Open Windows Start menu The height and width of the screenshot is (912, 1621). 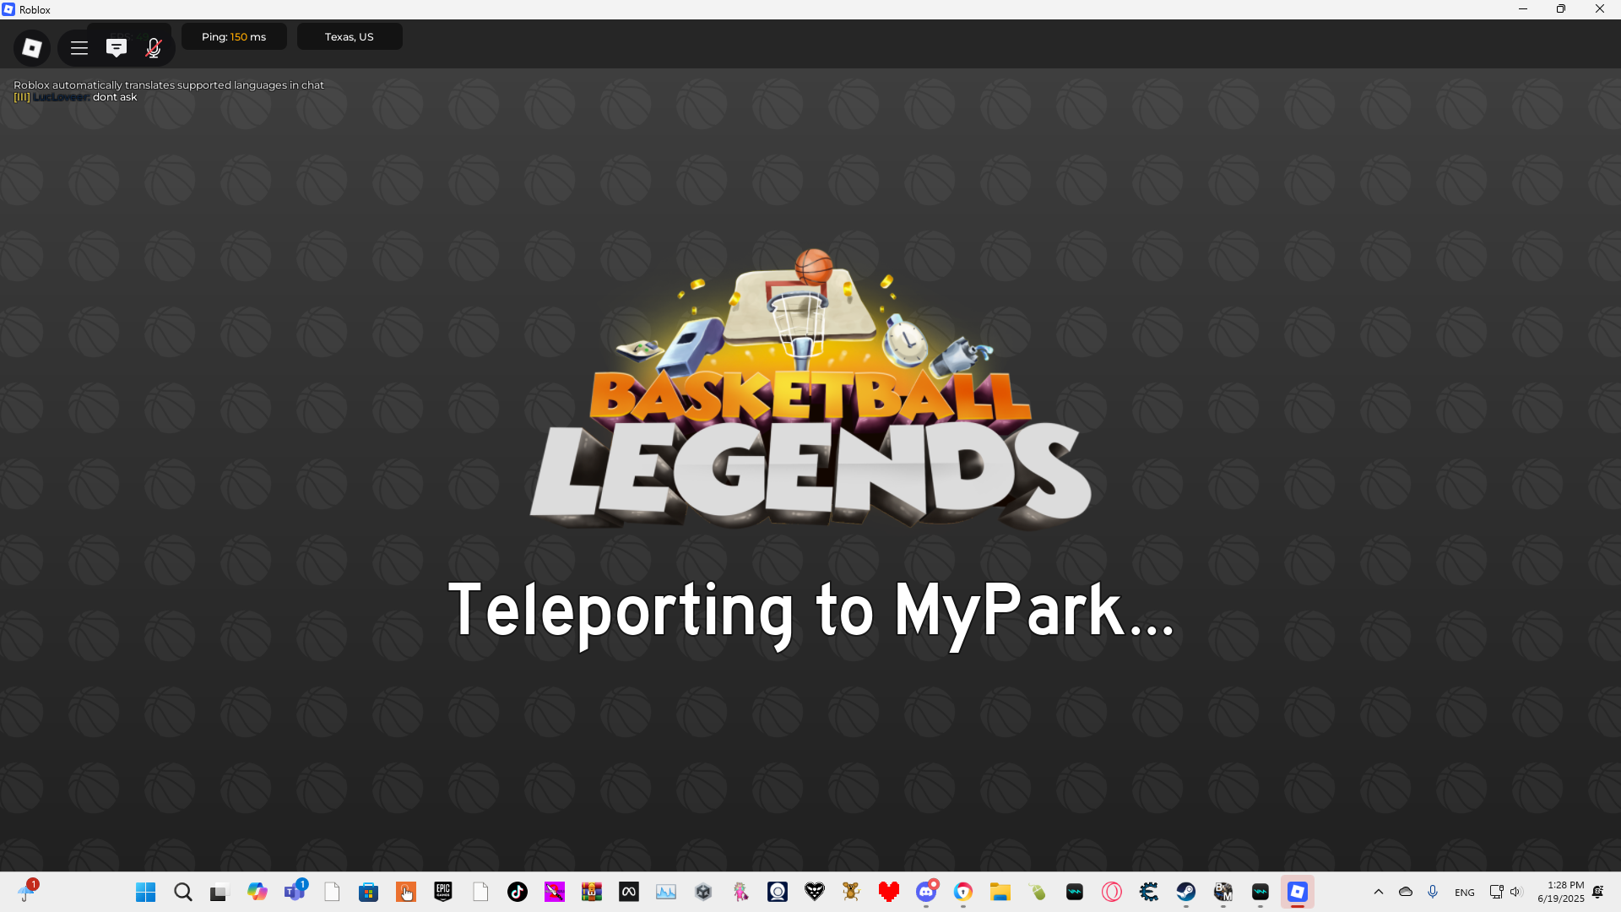[145, 892]
